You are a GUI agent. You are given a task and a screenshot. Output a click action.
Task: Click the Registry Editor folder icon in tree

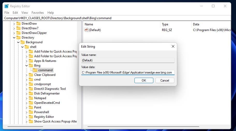pyautogui.click(x=31, y=117)
